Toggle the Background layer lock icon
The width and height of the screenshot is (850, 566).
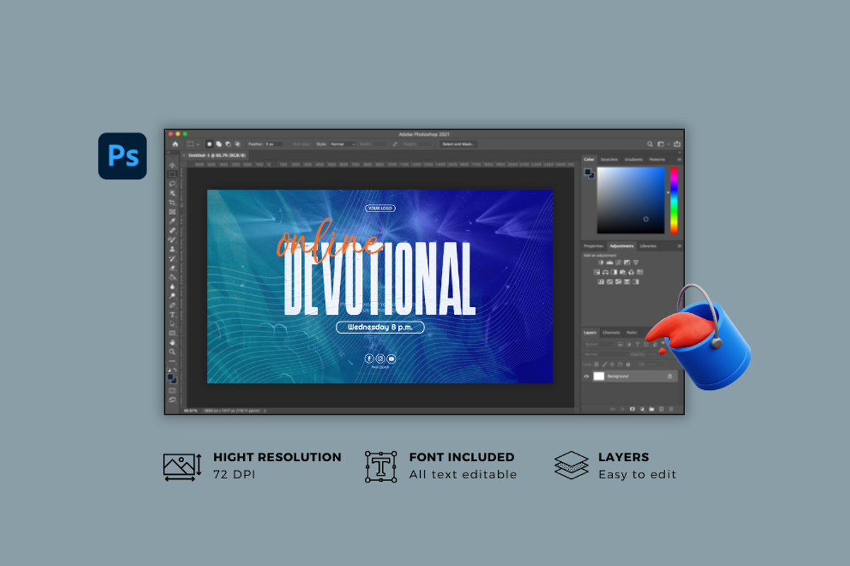669,376
